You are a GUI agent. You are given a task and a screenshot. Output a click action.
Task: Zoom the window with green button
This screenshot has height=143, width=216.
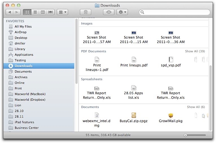coord(18,6)
